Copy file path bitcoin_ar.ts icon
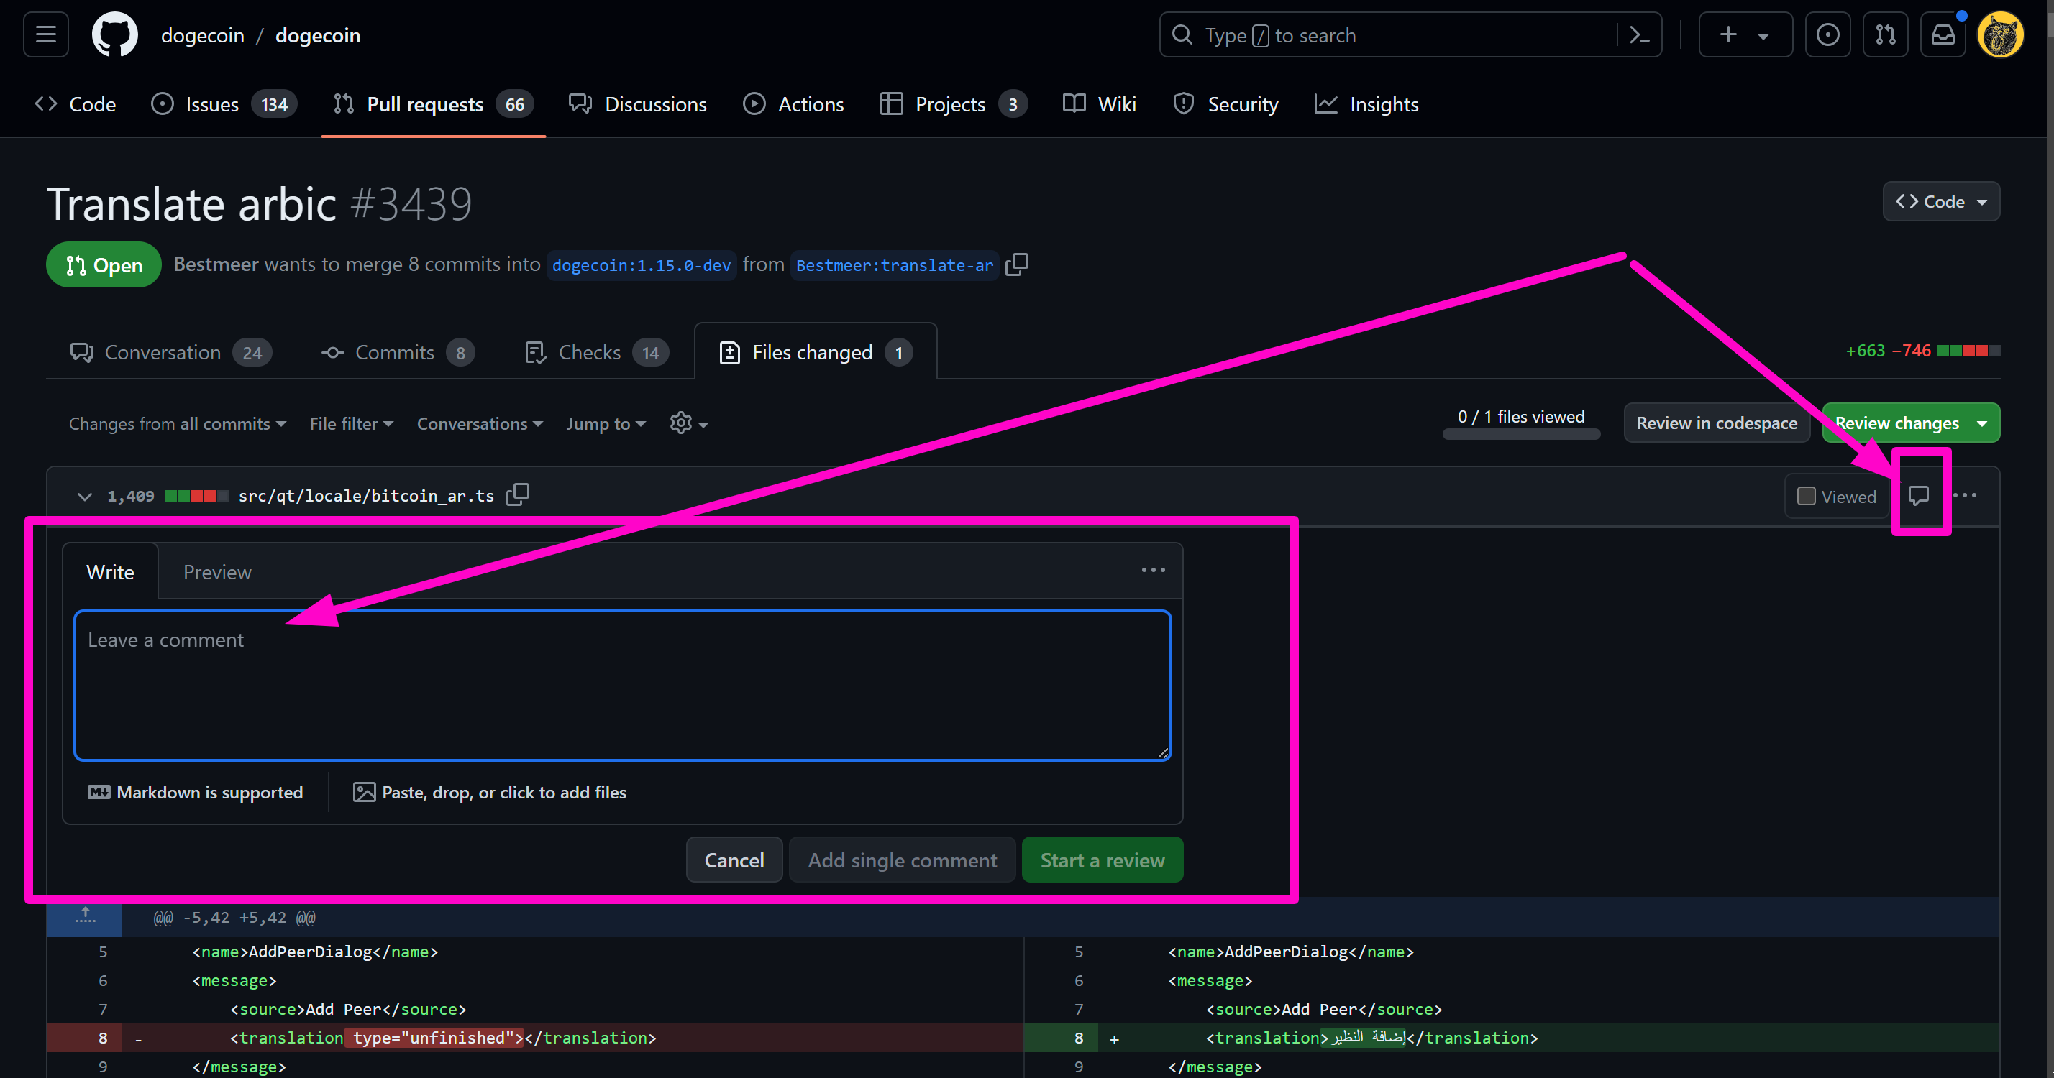This screenshot has height=1078, width=2054. coord(518,494)
